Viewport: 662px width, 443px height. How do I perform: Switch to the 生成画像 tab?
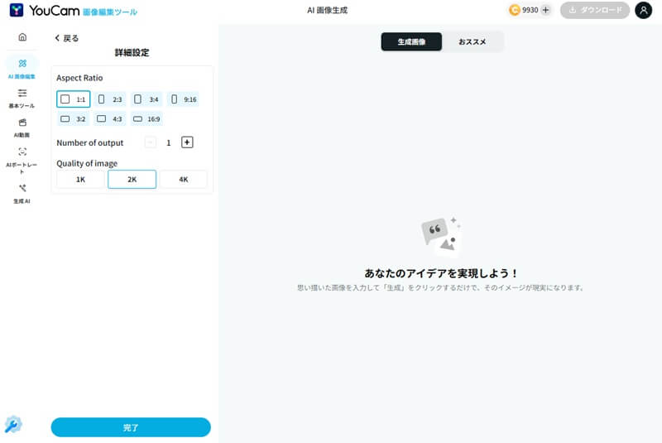pos(411,41)
